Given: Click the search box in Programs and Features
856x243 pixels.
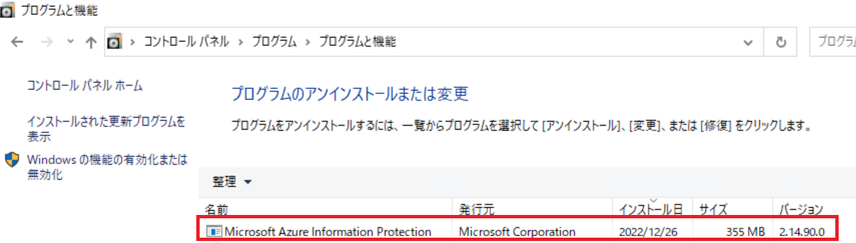Looking at the screenshot, I should 833,42.
